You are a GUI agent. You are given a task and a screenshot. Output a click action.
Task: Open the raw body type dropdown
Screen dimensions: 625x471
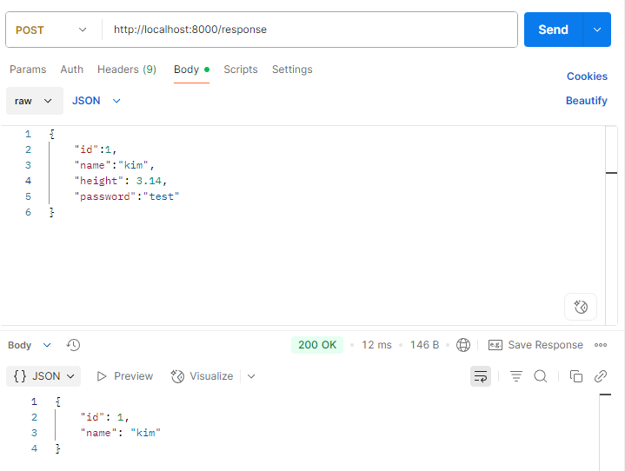pyautogui.click(x=35, y=101)
